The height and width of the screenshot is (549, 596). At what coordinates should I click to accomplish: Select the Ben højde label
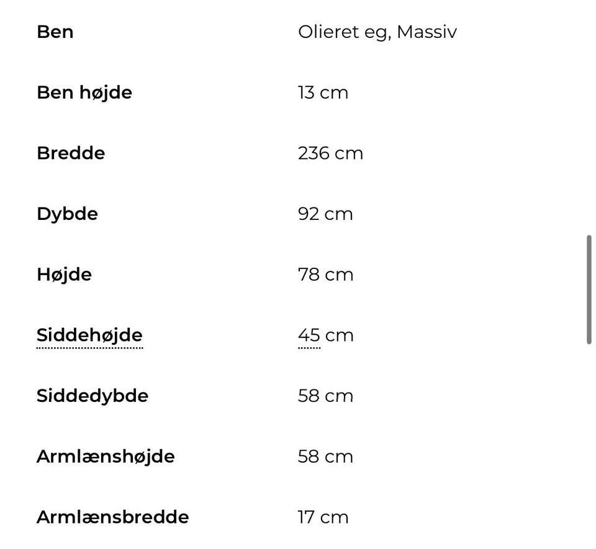click(x=84, y=93)
